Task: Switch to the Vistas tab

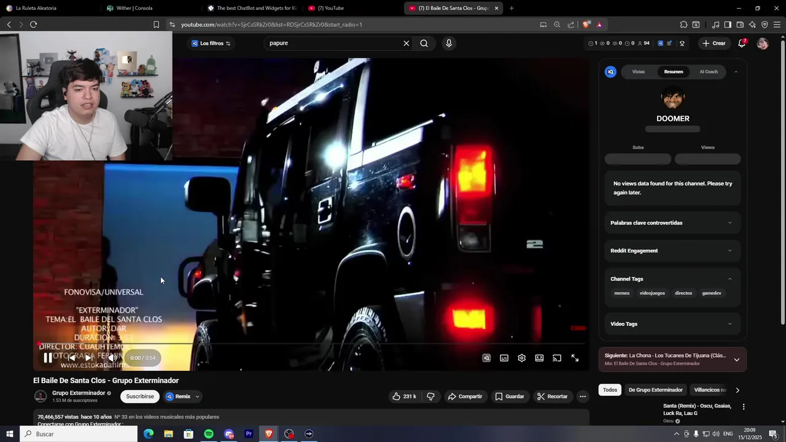Action: (x=639, y=72)
